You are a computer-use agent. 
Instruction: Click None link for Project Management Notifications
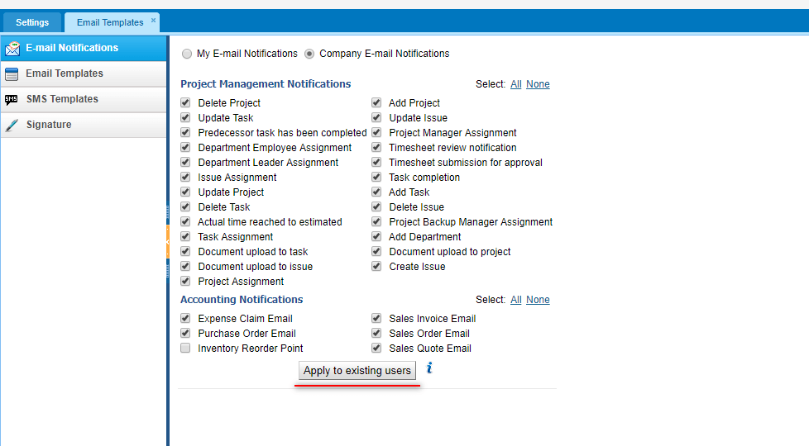(538, 84)
